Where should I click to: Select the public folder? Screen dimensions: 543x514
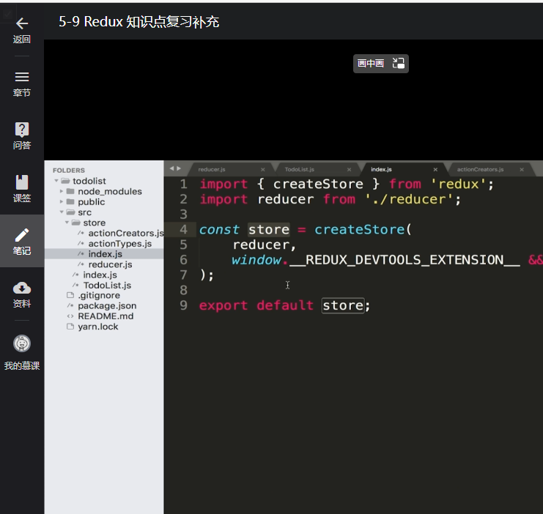[91, 202]
